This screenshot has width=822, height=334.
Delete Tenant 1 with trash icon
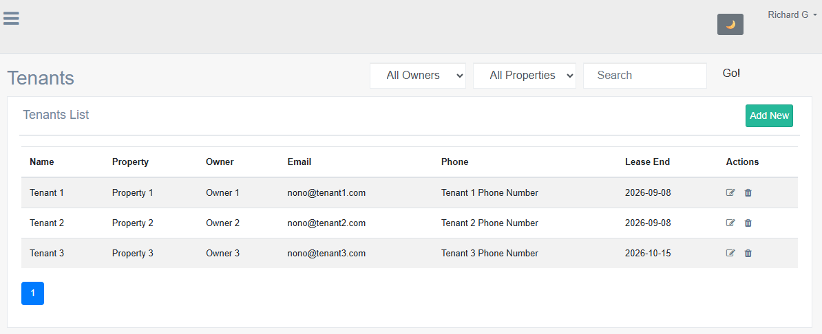tap(748, 193)
